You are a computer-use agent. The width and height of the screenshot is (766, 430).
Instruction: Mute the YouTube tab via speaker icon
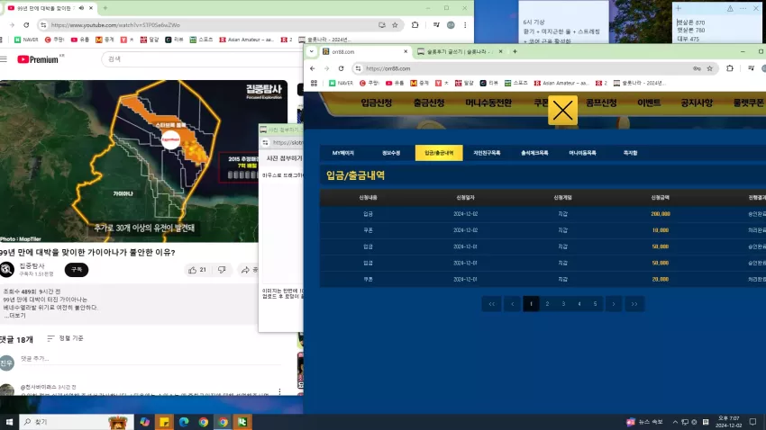pos(81,8)
